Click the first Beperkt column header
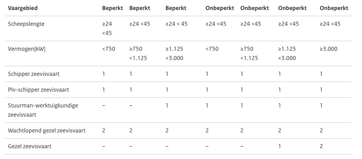 point(113,8)
